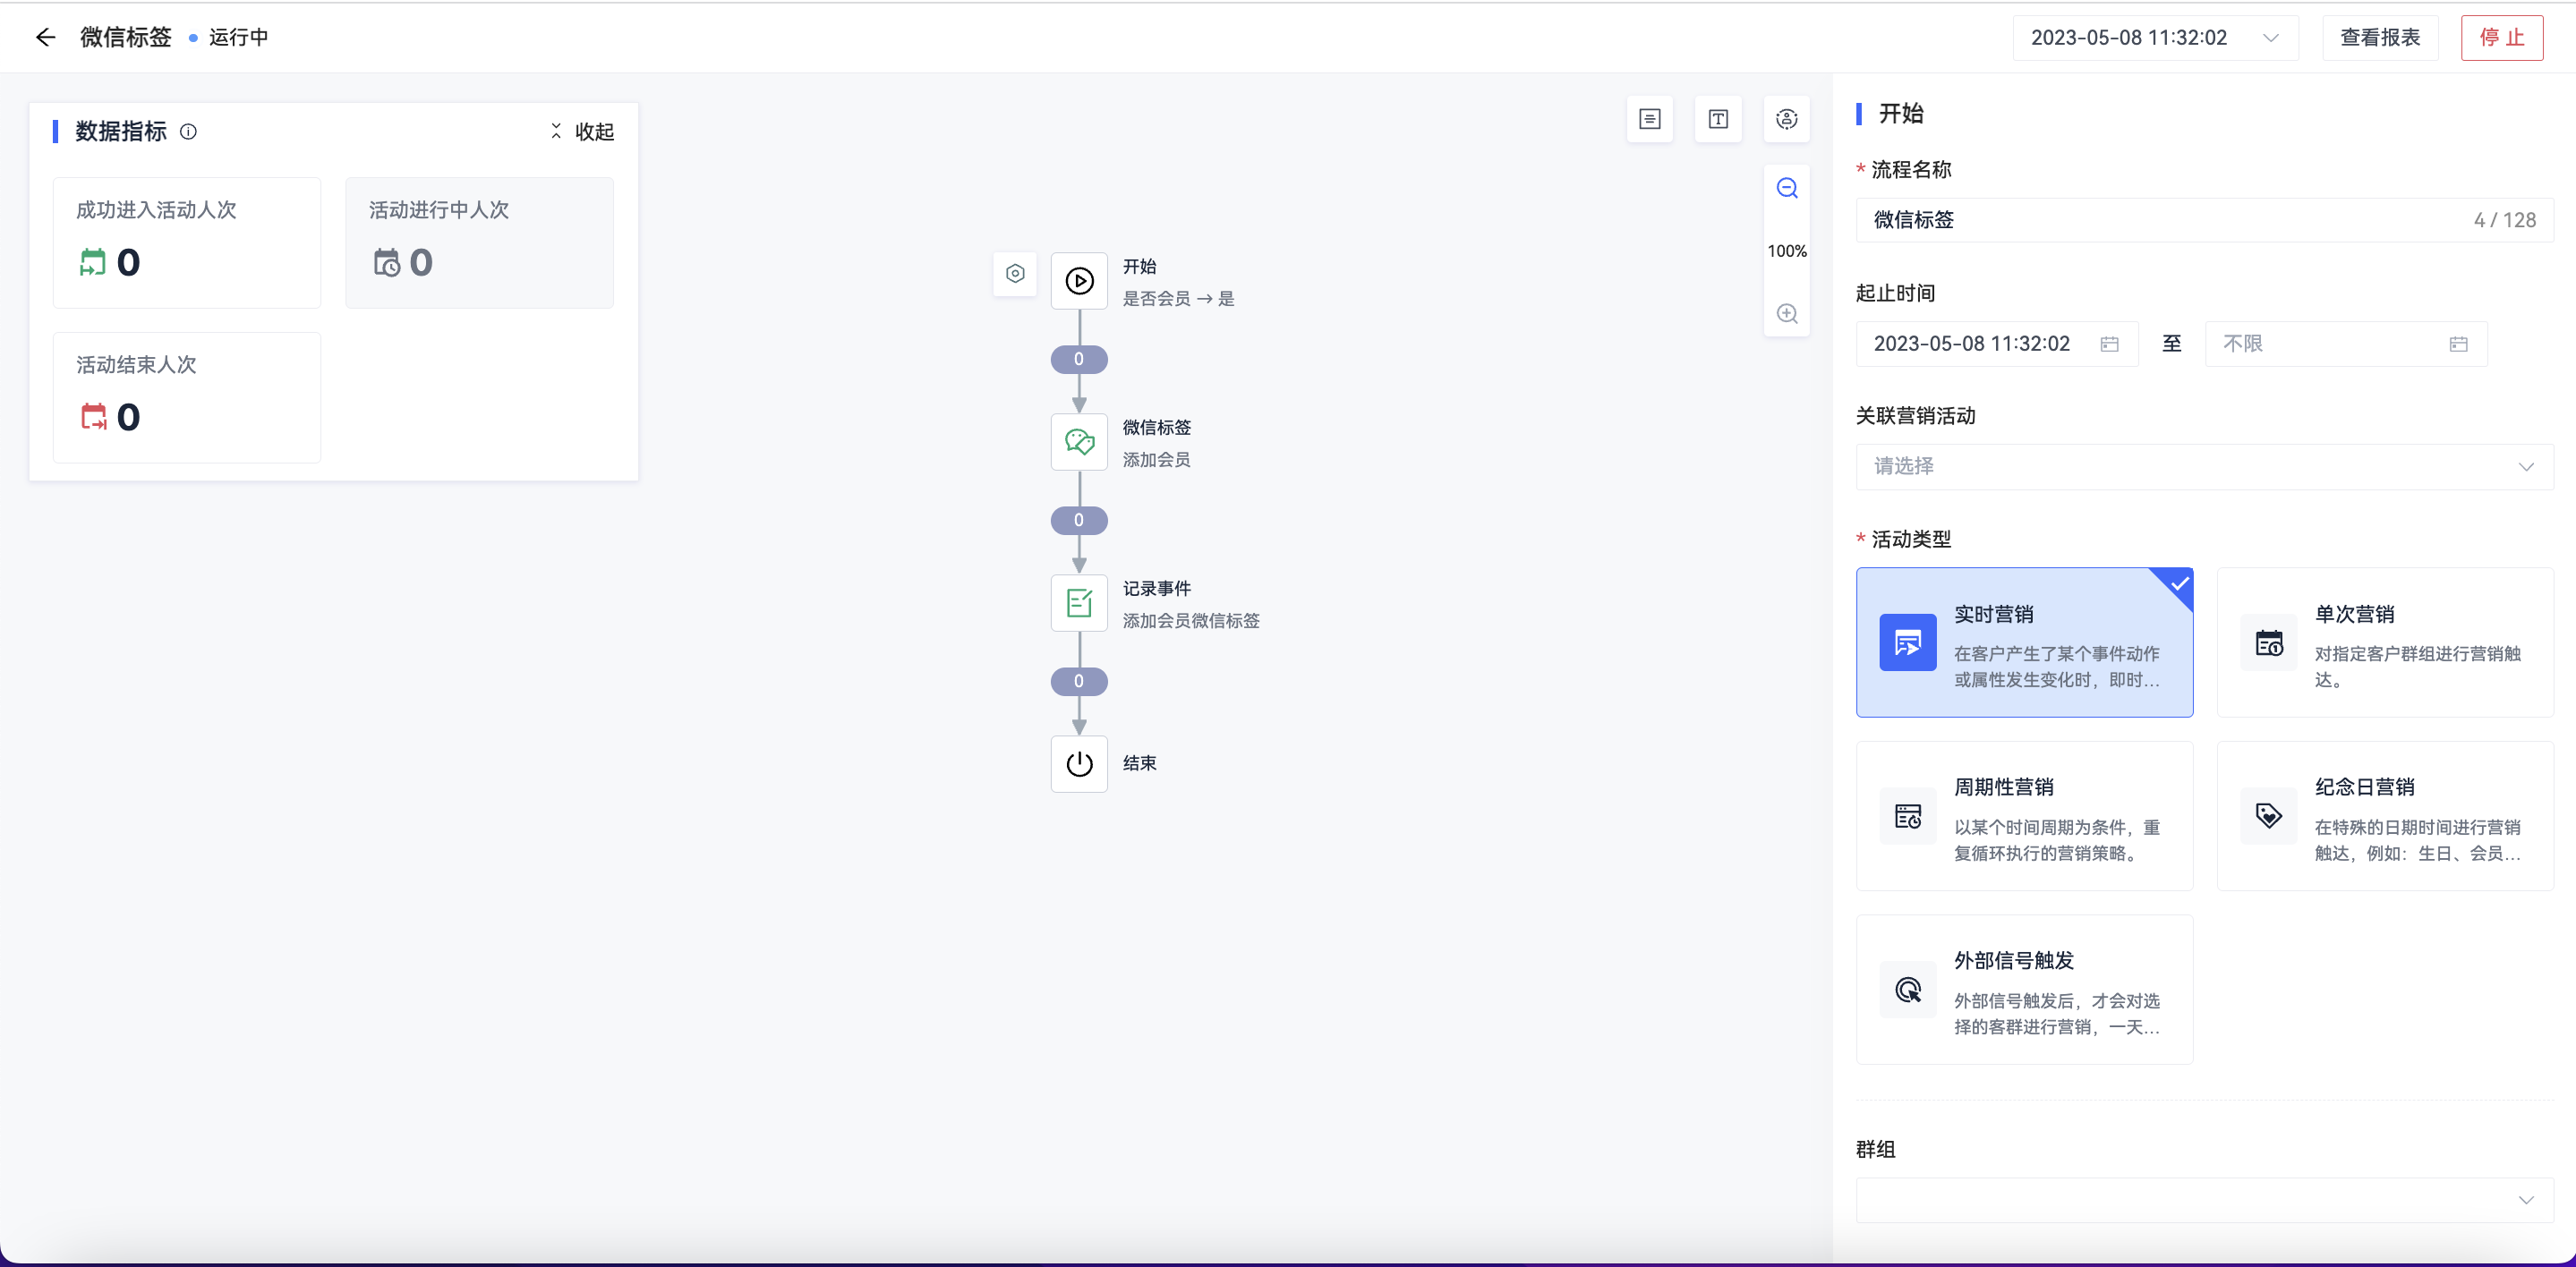The height and width of the screenshot is (1267, 2576).
Task: Click the count badge below 记录事件 node
Action: tap(1079, 681)
